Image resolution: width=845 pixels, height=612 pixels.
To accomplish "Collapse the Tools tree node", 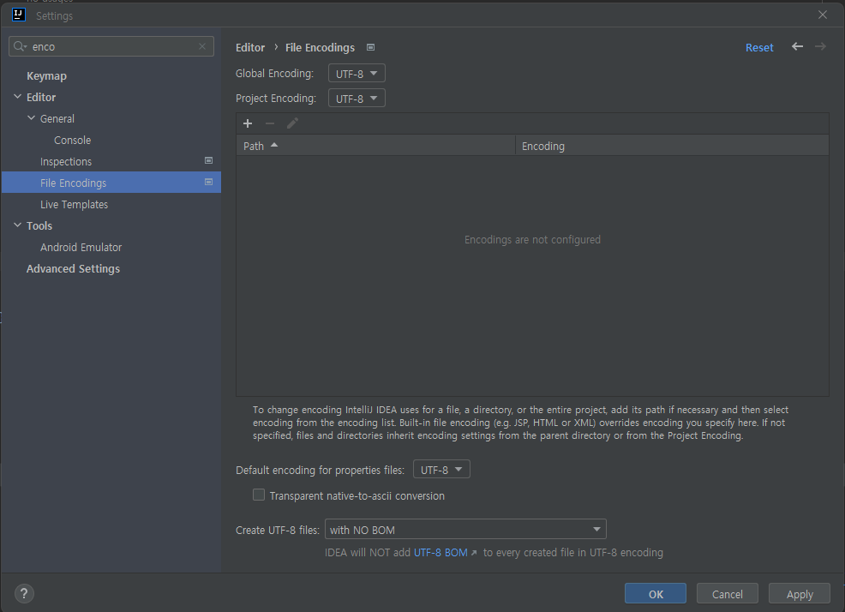I will point(17,225).
